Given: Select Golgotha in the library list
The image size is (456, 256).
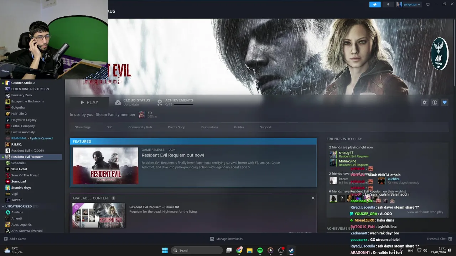Looking at the screenshot, I should [x=18, y=107].
